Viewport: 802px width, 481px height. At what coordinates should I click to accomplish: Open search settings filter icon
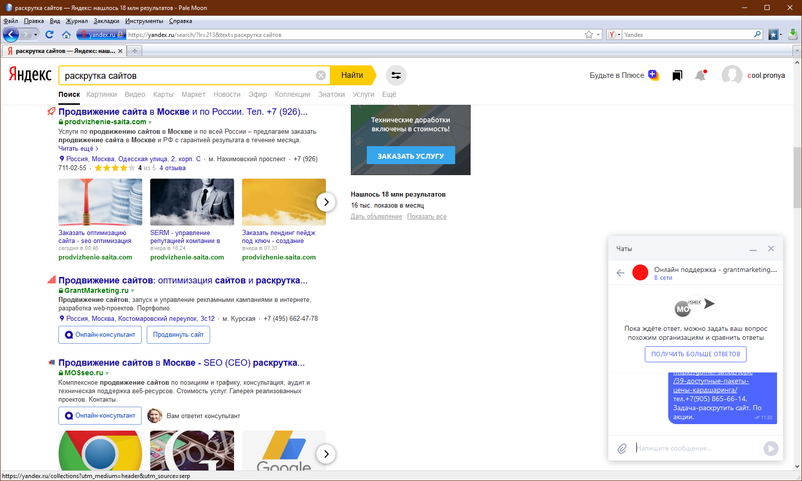coord(396,75)
